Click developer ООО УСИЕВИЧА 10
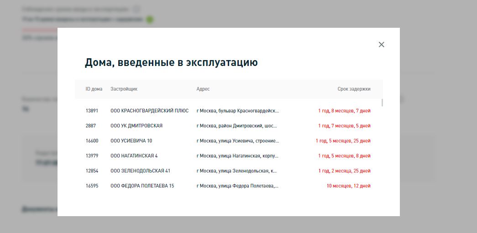477x233 pixels. coord(131,141)
